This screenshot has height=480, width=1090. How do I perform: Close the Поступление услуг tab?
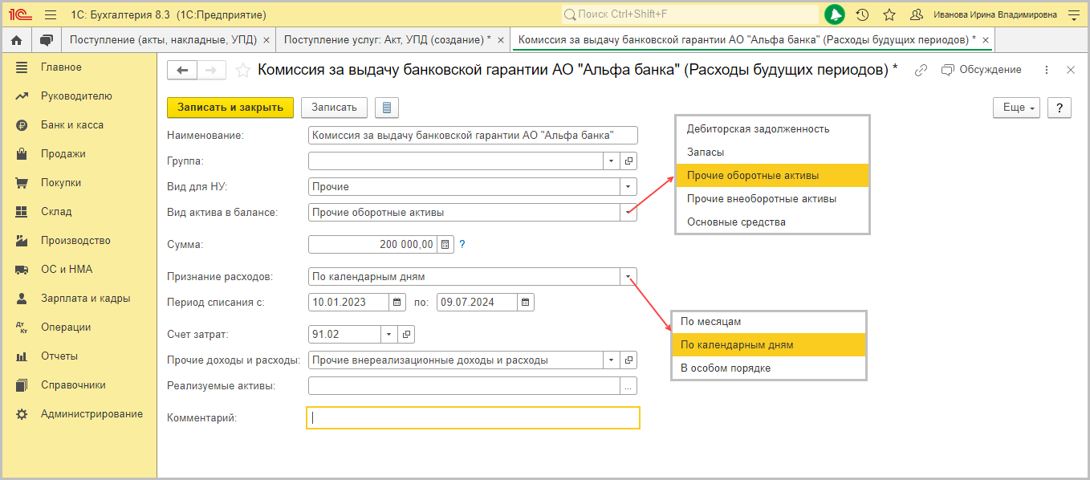click(500, 39)
